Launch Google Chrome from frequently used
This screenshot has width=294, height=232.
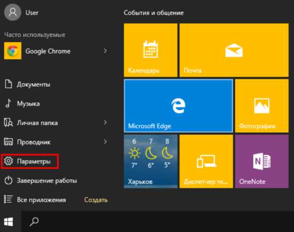(48, 51)
